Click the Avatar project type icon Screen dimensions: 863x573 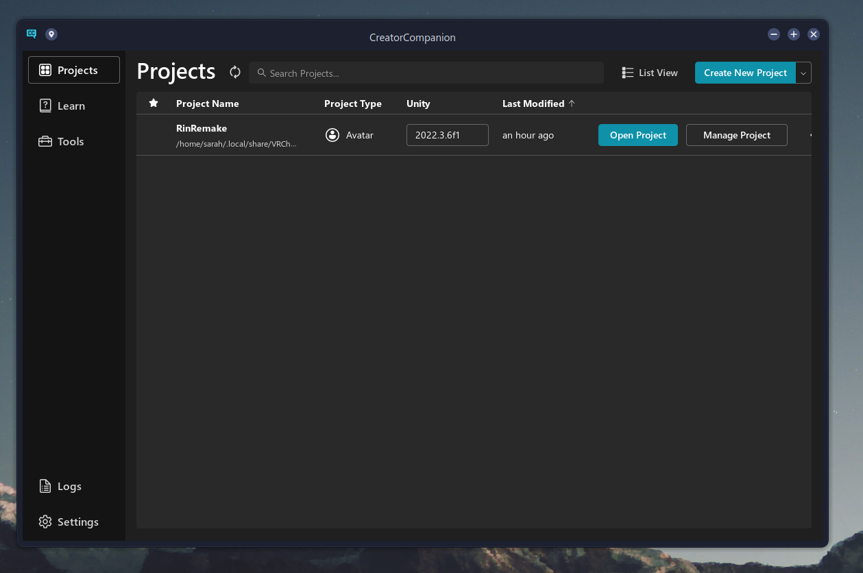(x=332, y=135)
